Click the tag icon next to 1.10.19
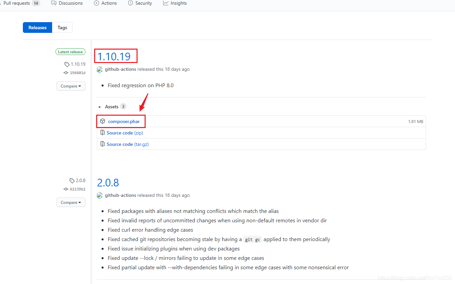This screenshot has width=455, height=284. (67, 64)
